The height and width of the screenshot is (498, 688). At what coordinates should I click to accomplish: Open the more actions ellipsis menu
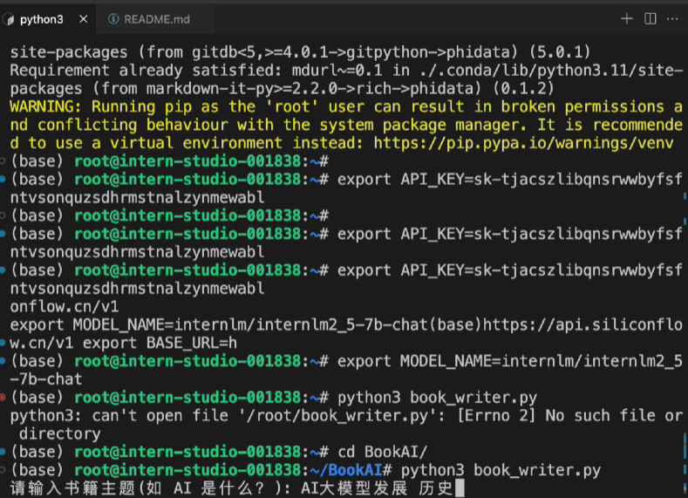click(x=672, y=19)
